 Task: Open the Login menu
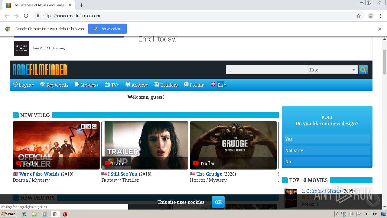pos(23,85)
